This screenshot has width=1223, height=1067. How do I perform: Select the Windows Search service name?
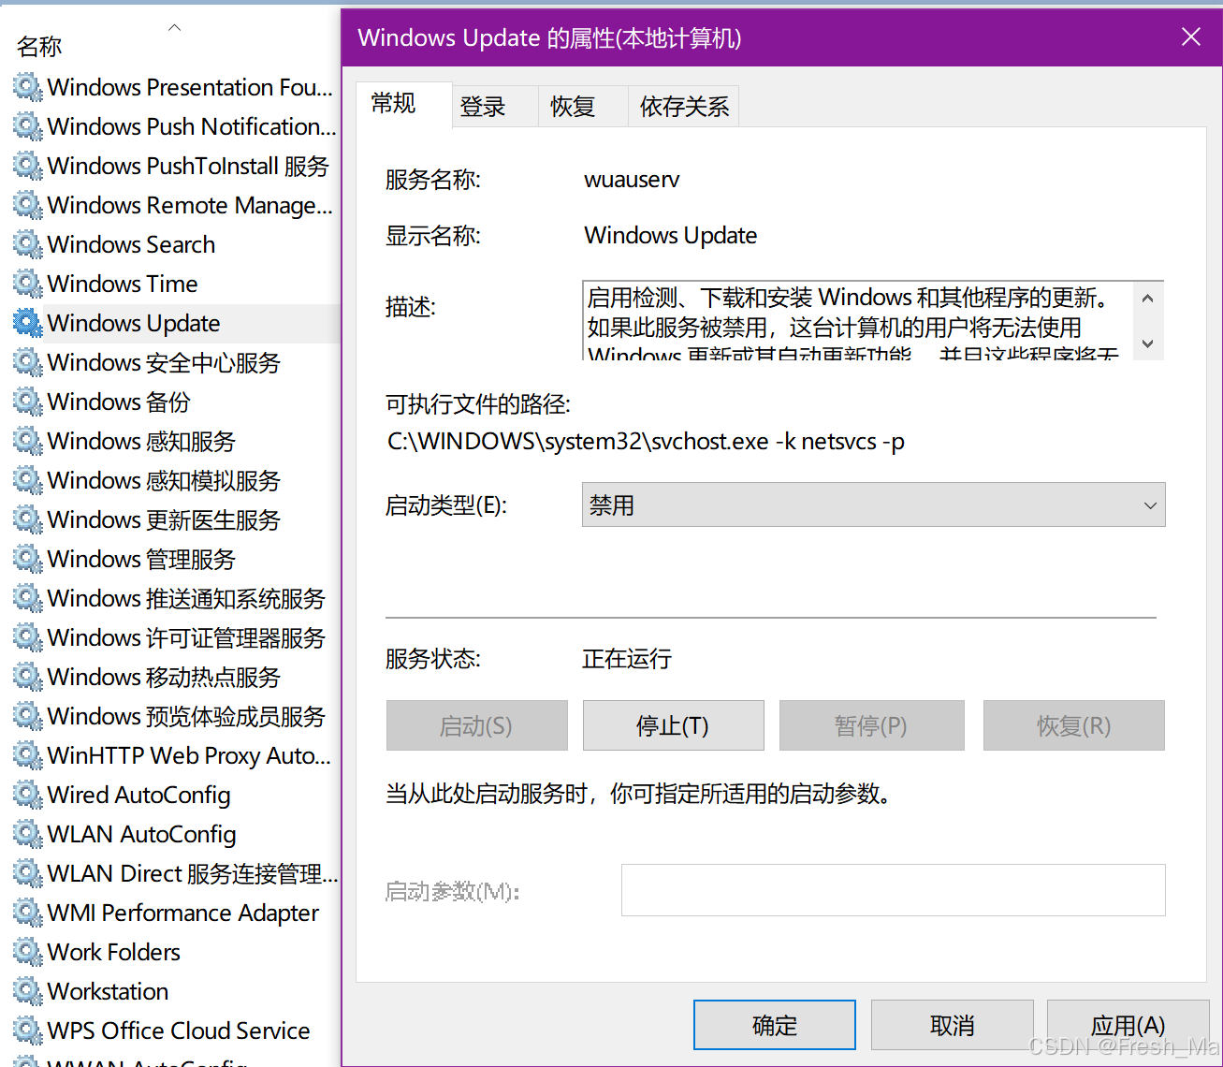[x=131, y=245]
